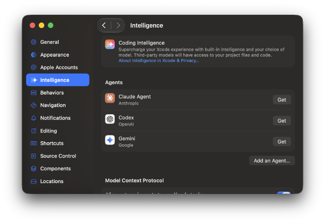
Task: Click the Source Control icon
Action: pyautogui.click(x=33, y=156)
